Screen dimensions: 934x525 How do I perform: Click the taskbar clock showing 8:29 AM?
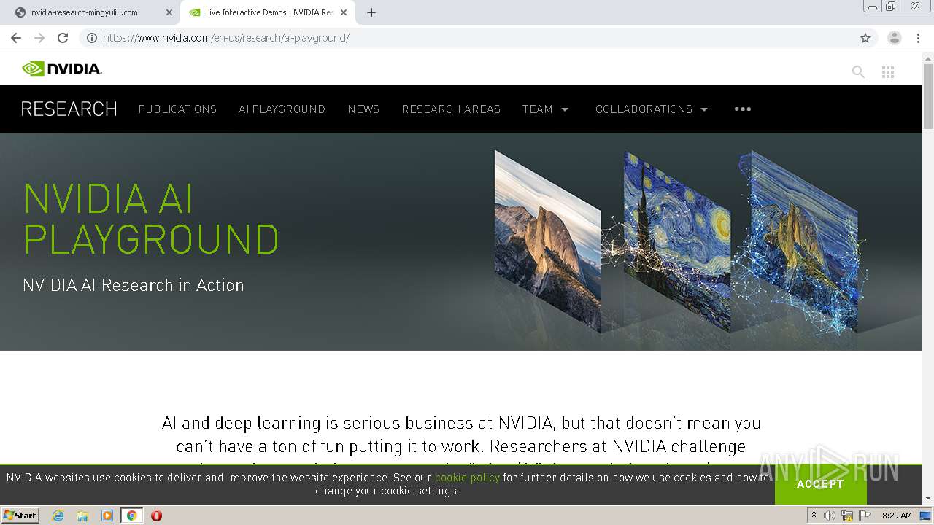[x=897, y=516]
